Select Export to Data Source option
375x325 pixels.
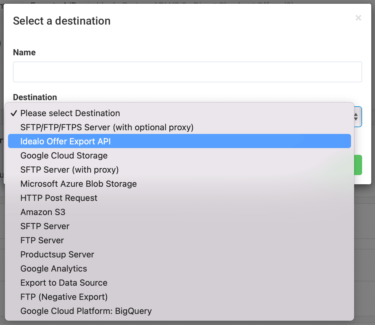(64, 283)
